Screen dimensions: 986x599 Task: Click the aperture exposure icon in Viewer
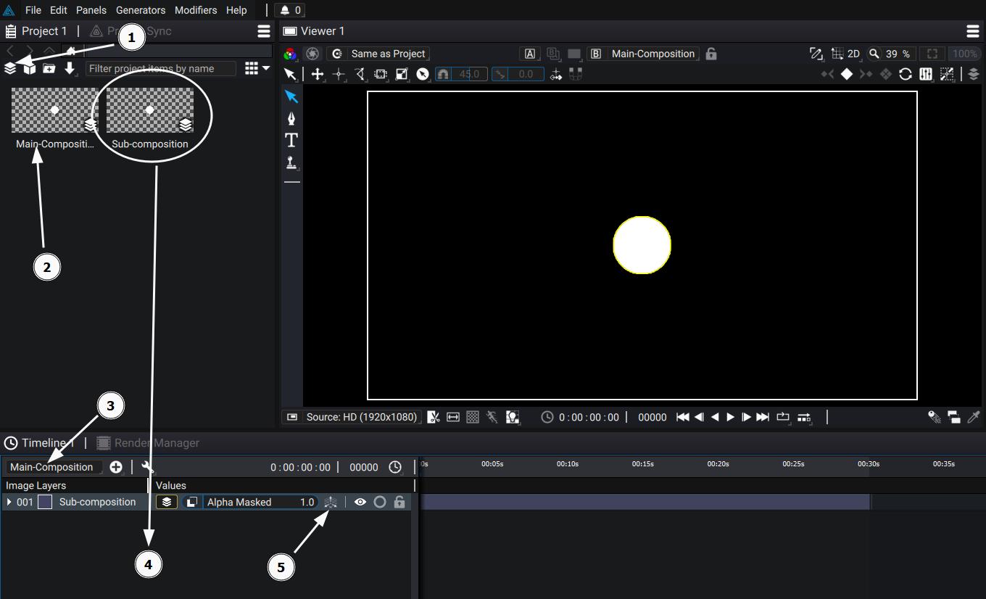pyautogui.click(x=312, y=54)
